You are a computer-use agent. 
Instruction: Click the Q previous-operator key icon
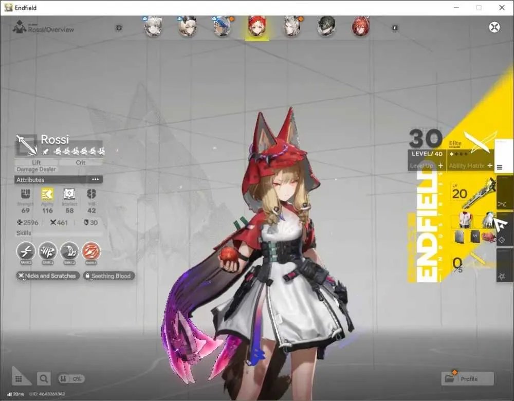(119, 28)
